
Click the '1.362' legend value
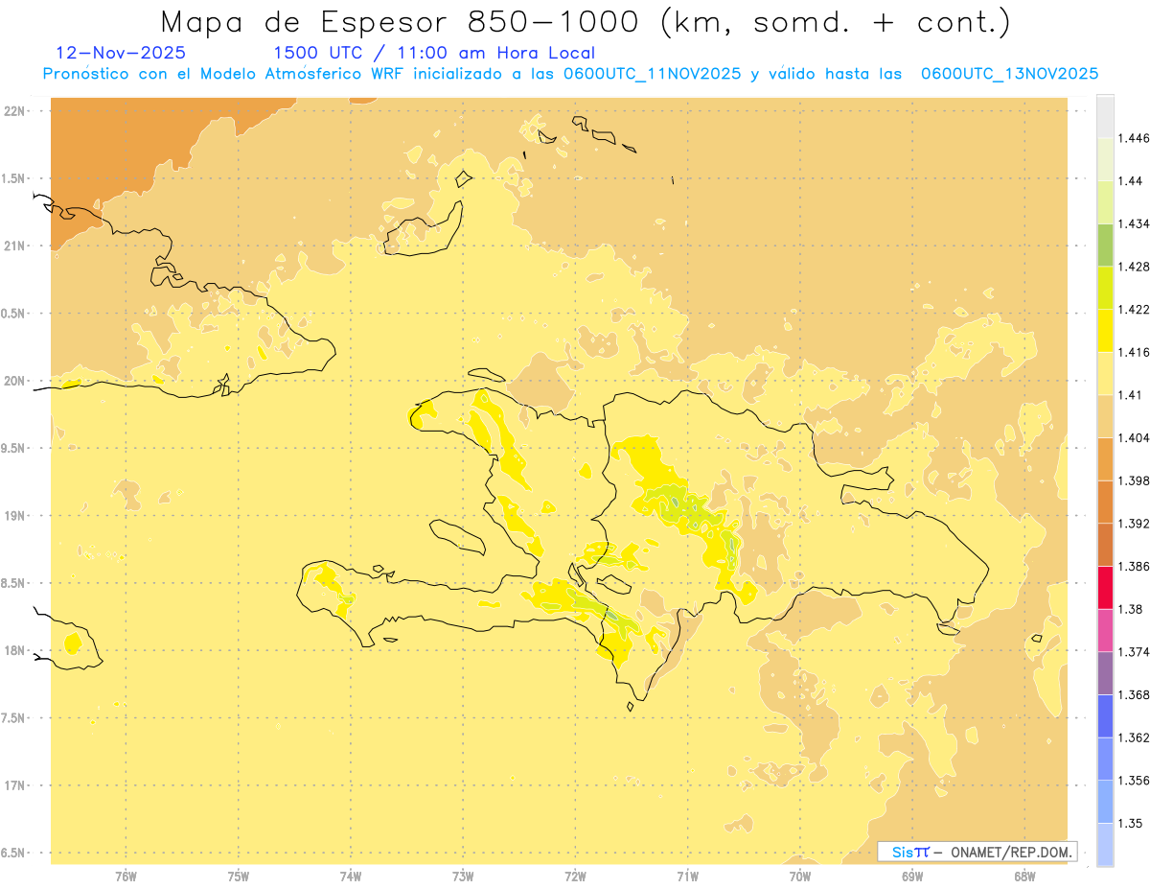tap(1134, 737)
